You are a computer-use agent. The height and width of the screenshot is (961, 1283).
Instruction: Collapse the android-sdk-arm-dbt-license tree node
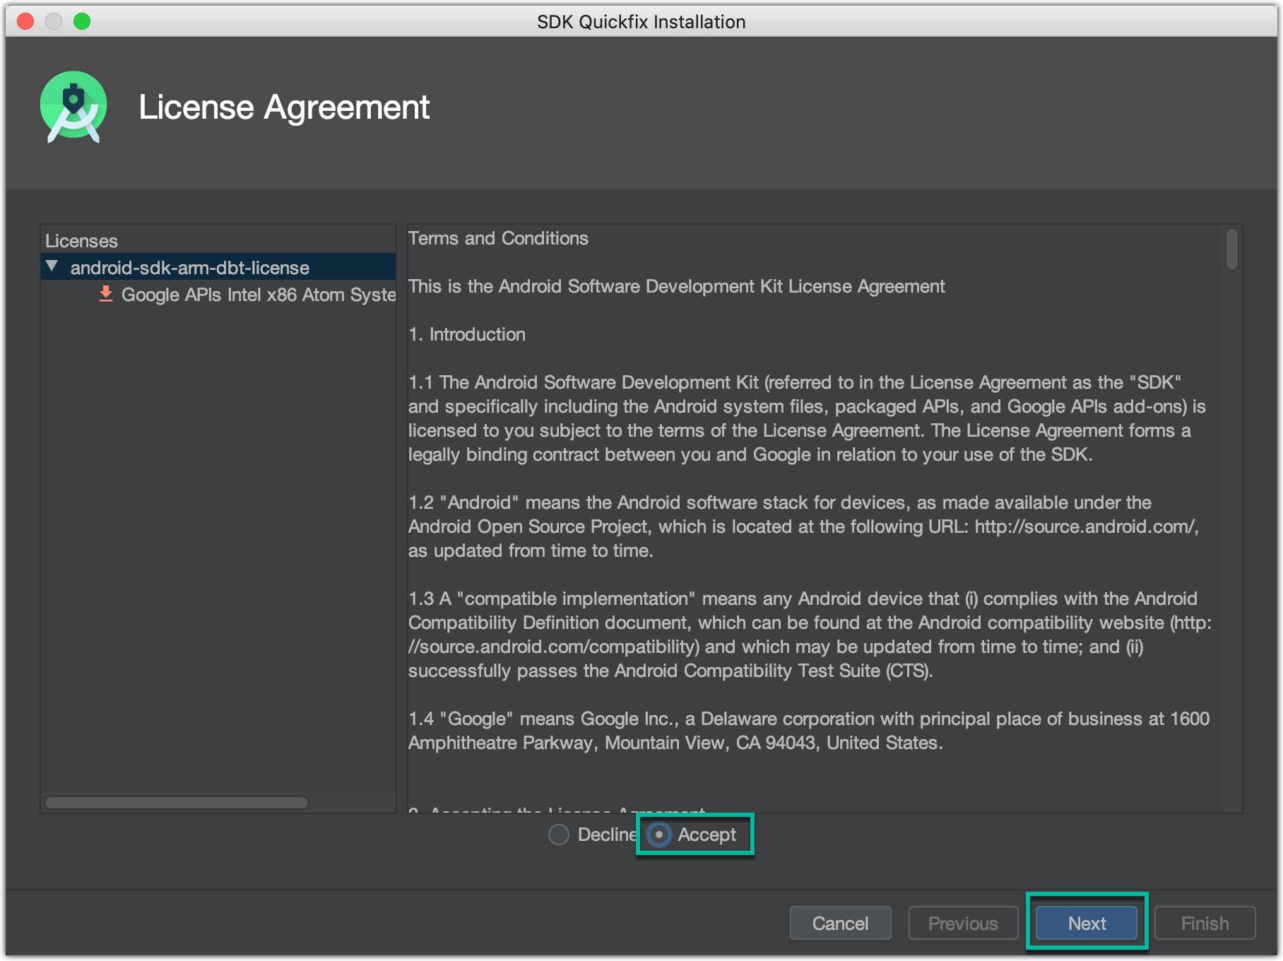(x=52, y=266)
